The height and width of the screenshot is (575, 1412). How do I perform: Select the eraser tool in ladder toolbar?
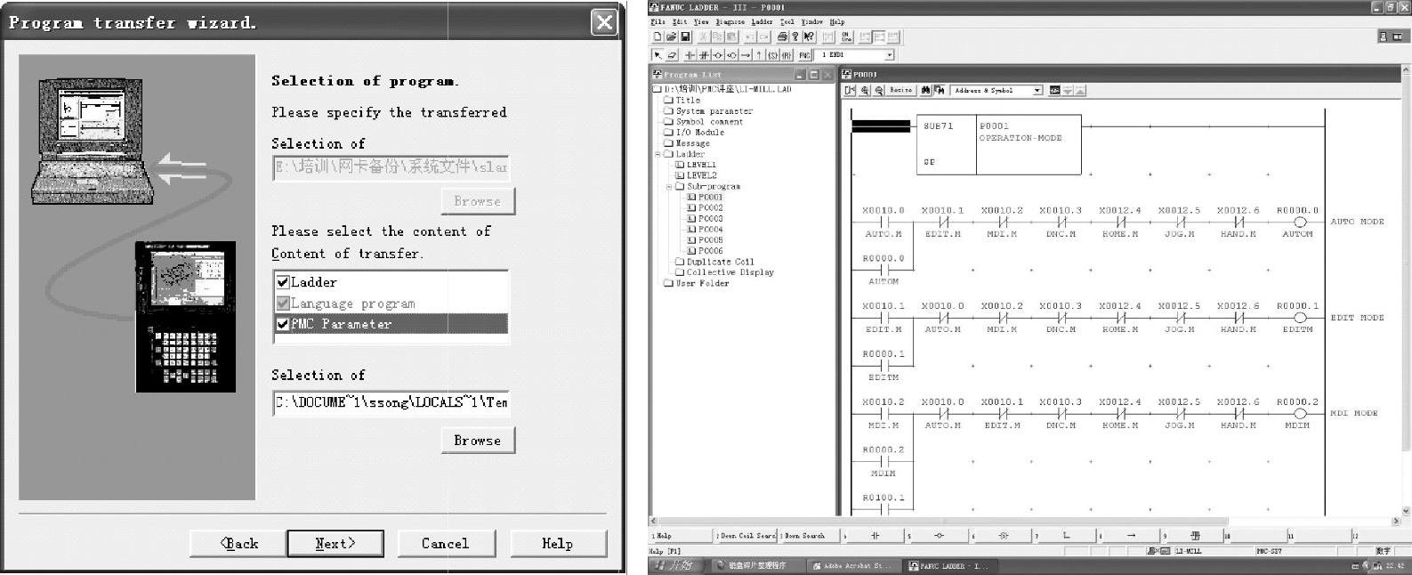[x=672, y=55]
